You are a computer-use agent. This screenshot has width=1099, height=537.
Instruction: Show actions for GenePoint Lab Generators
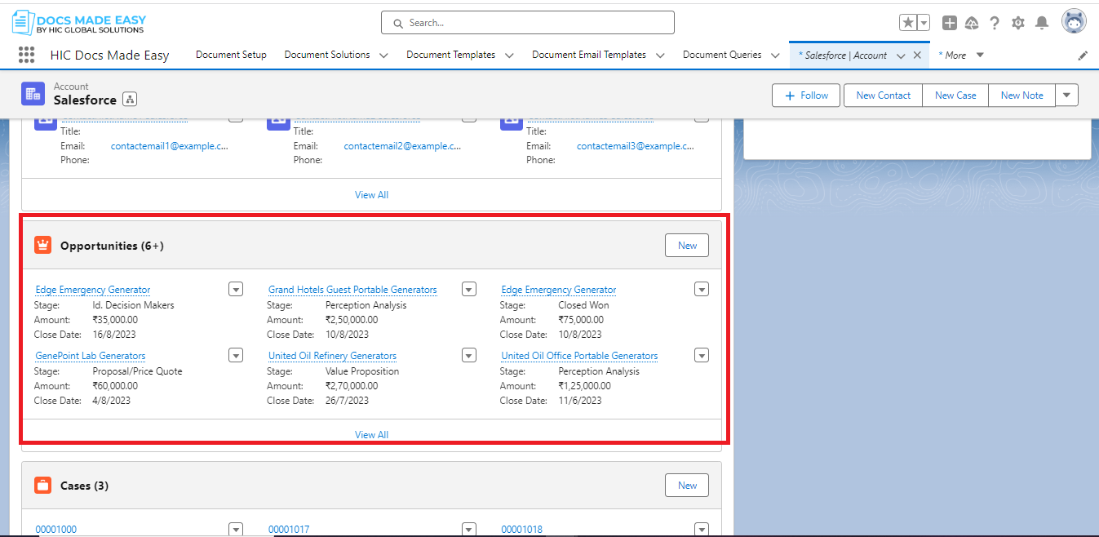(236, 355)
